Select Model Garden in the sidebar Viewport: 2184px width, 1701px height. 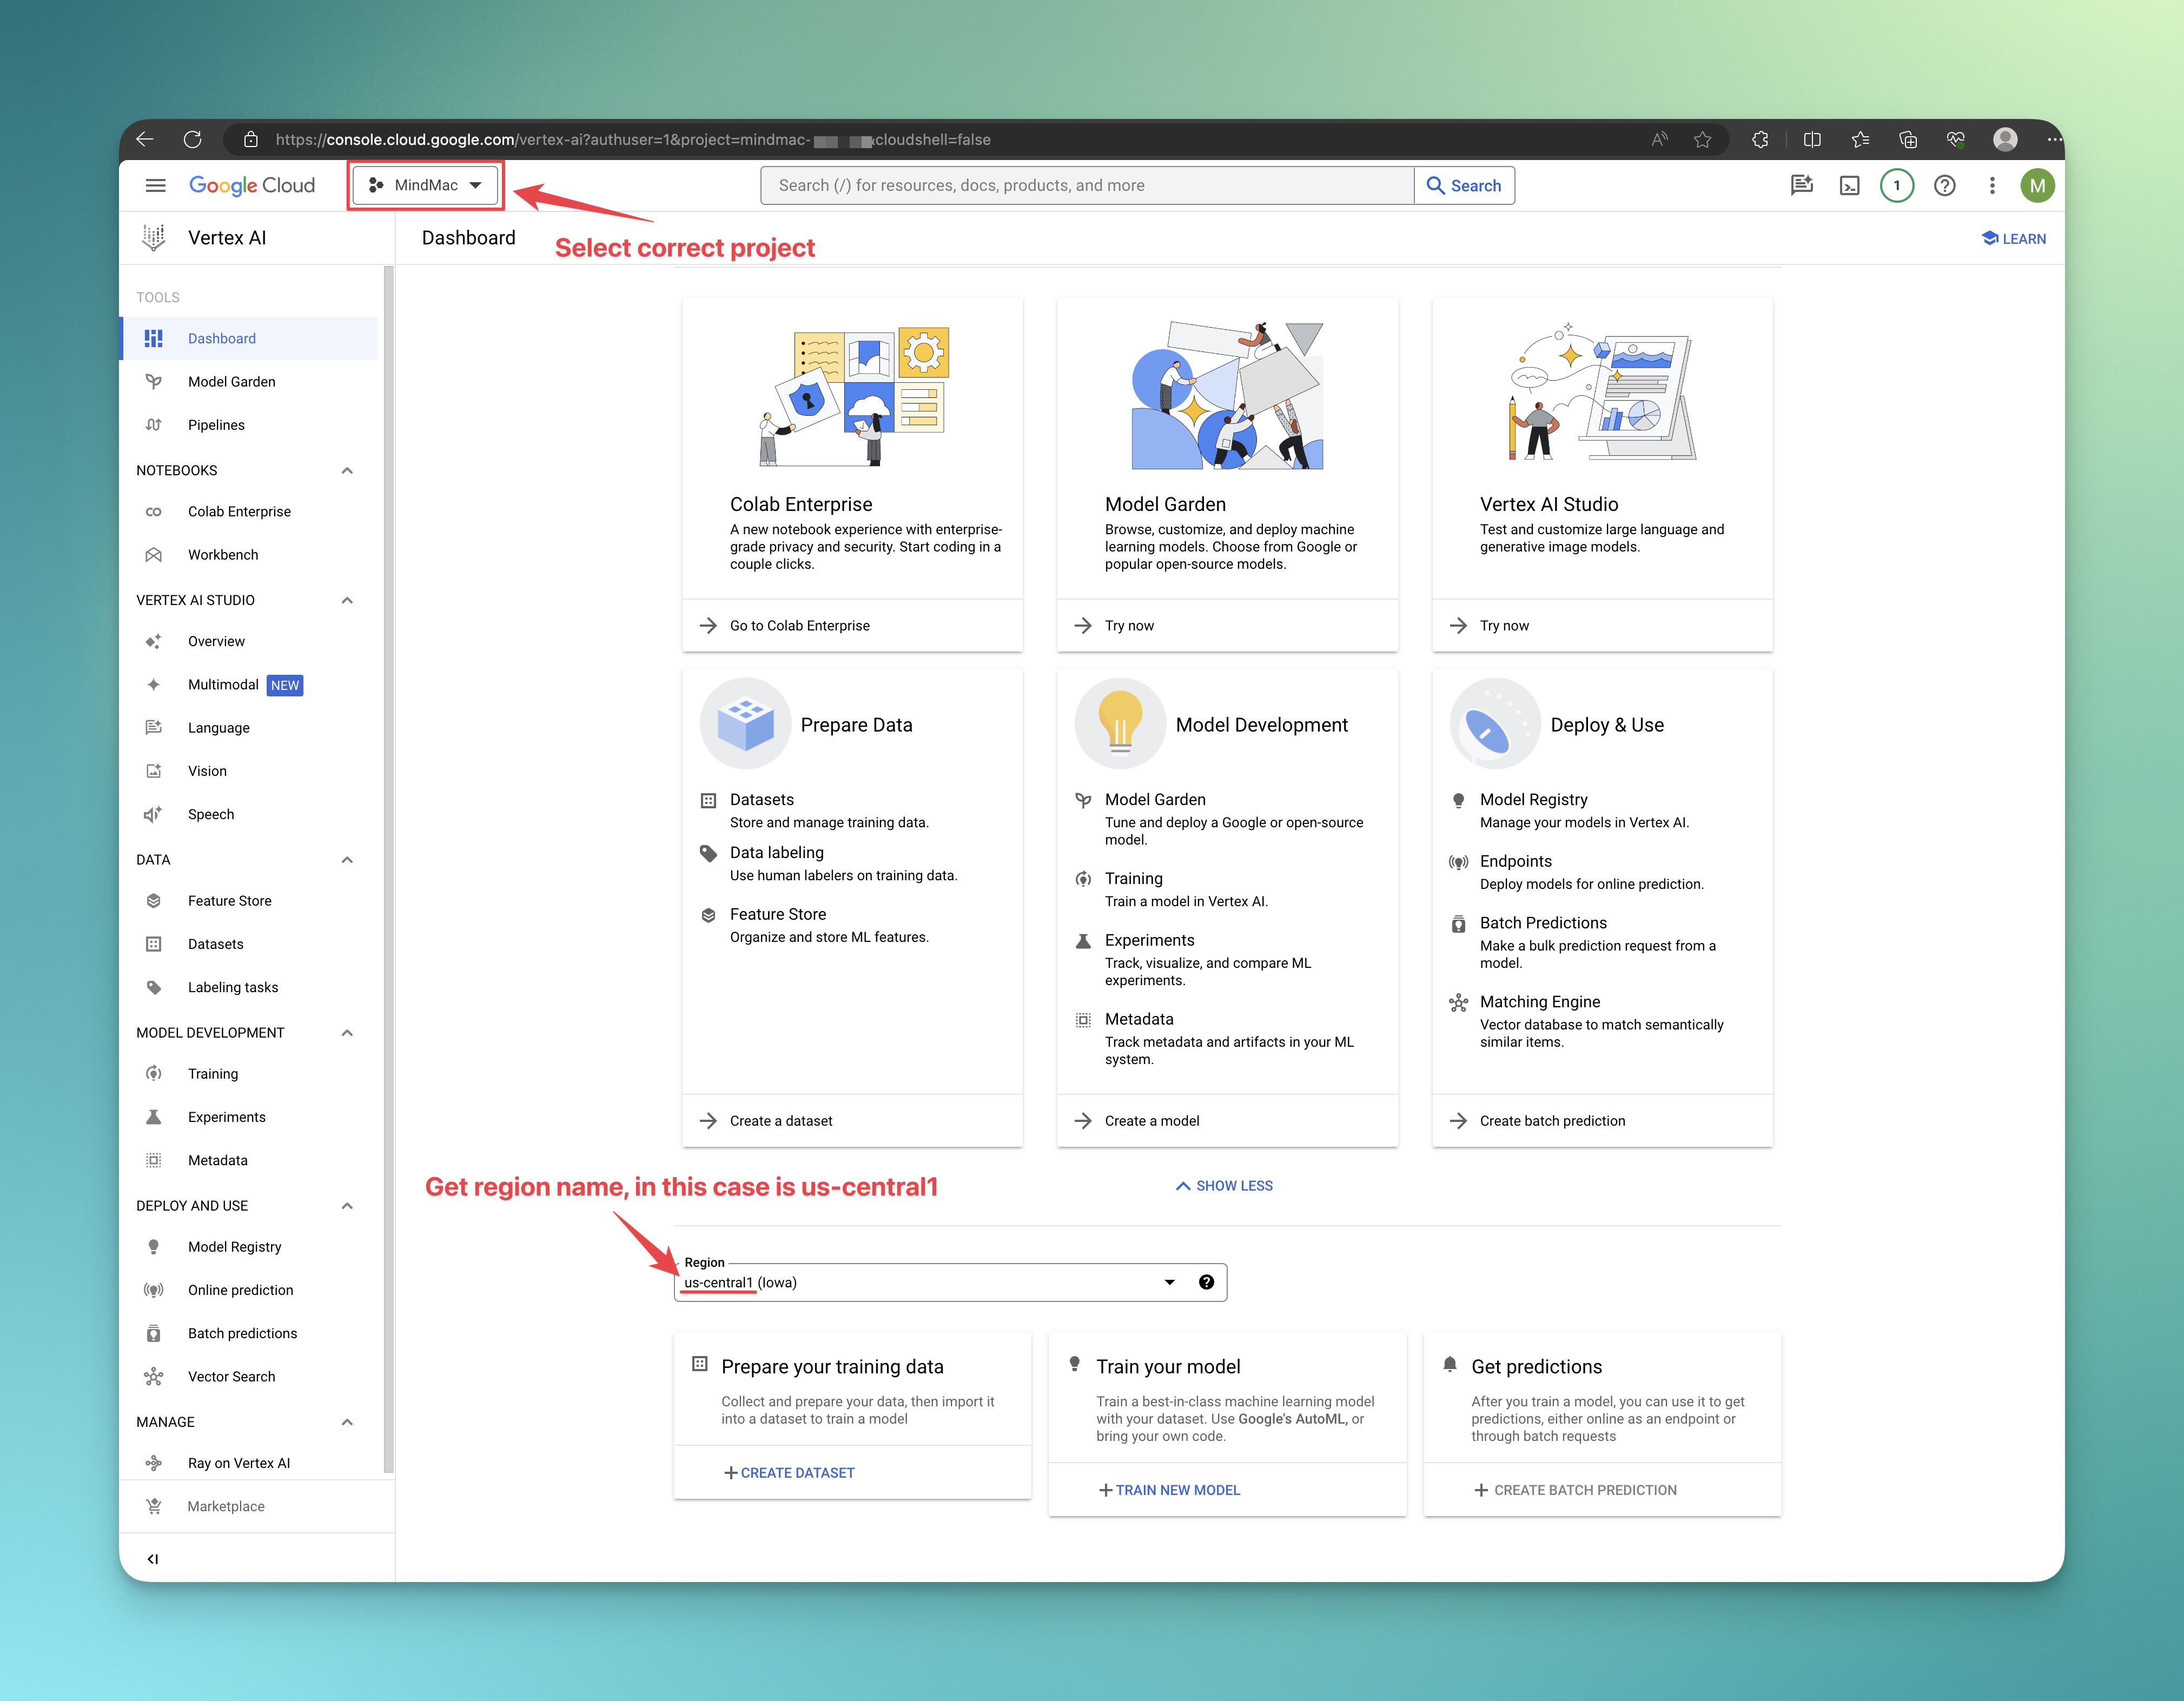(x=231, y=382)
